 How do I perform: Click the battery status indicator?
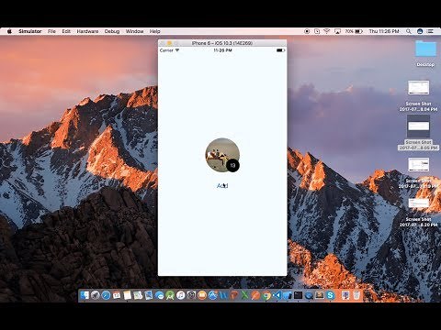[354, 31]
